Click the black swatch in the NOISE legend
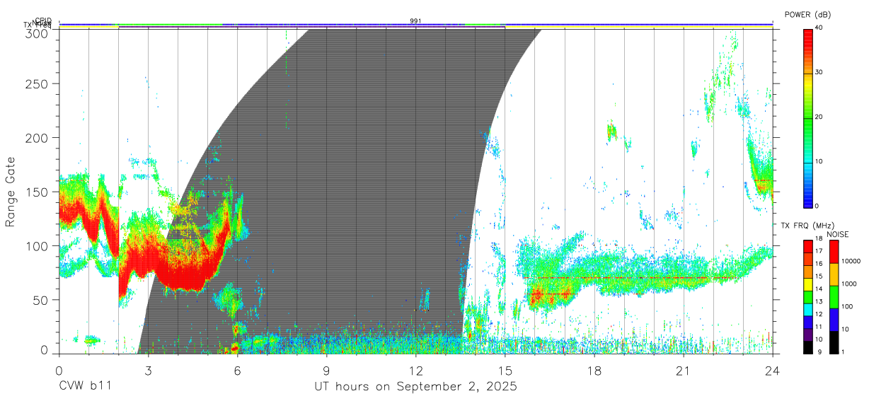The height and width of the screenshot is (401, 869). point(834,342)
